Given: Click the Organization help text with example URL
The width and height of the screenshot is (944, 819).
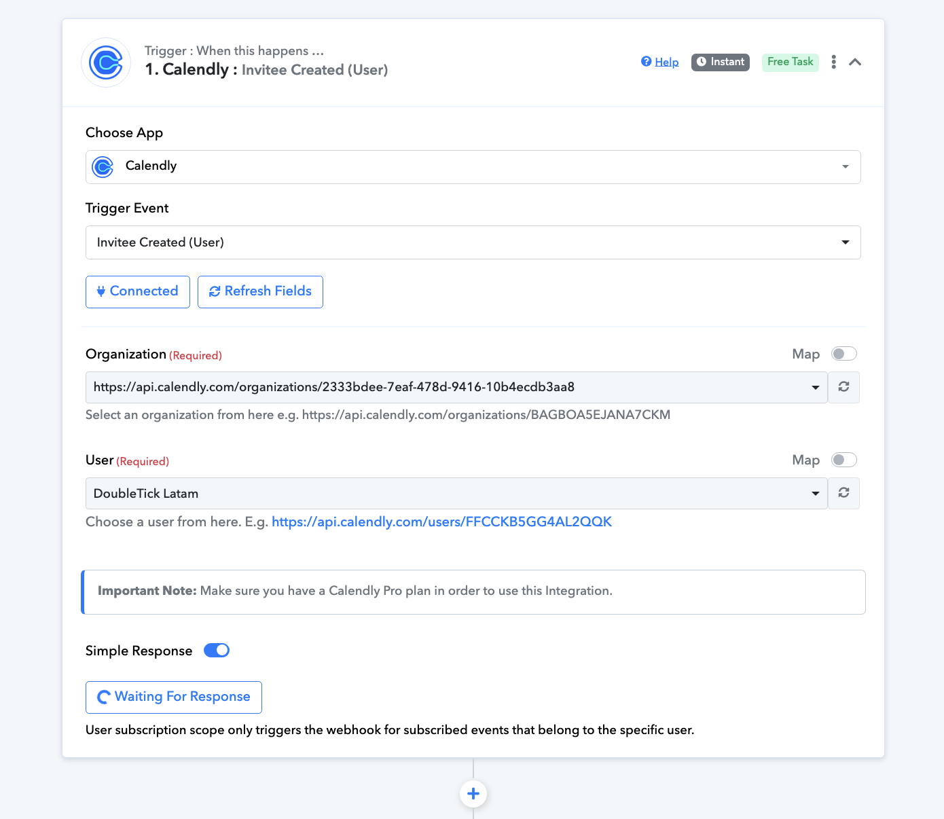Looking at the screenshot, I should tap(378, 415).
